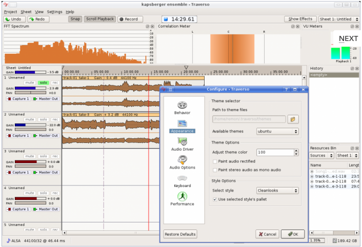The width and height of the screenshot is (362, 247).
Task: Click the ALSA music note driver icon
Action: click(x=9, y=240)
